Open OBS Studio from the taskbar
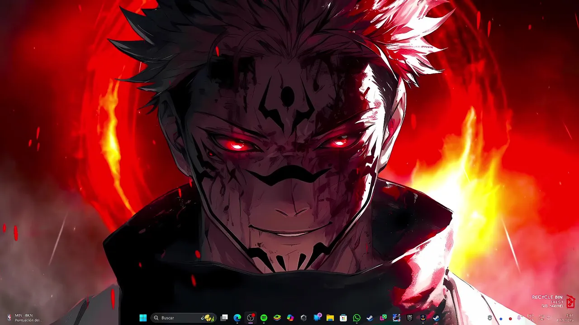The width and height of the screenshot is (579, 325). pyautogui.click(x=251, y=318)
